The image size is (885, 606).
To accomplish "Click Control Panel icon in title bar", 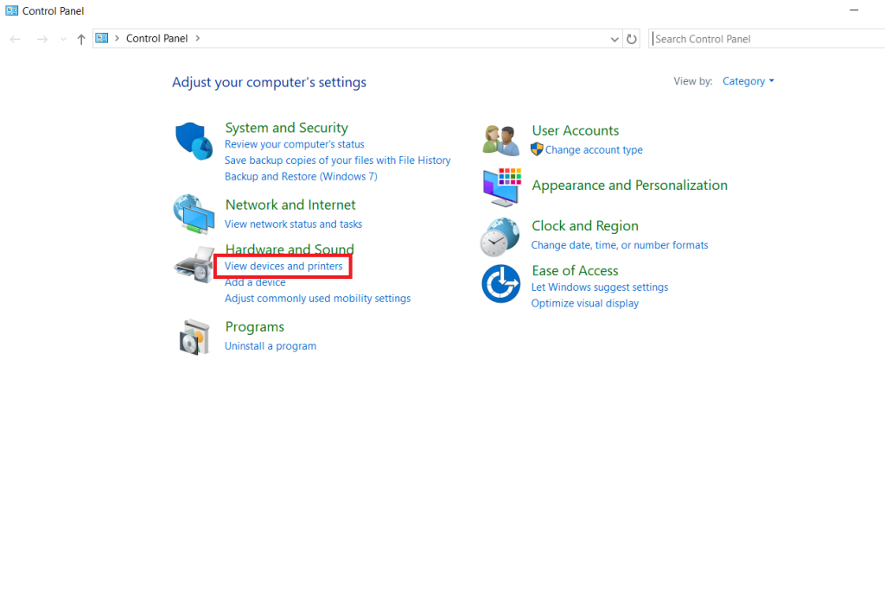I will (x=12, y=10).
